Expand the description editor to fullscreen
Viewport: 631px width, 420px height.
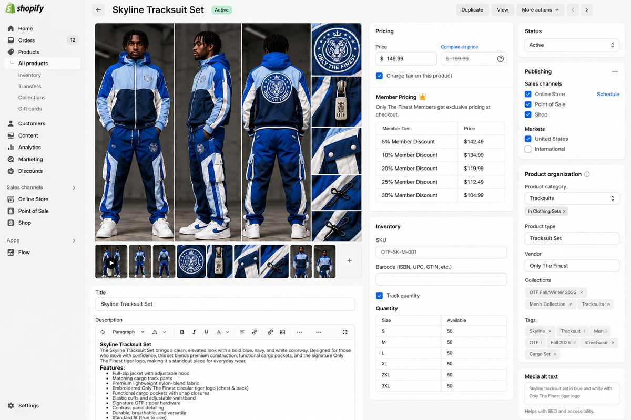[x=345, y=332]
